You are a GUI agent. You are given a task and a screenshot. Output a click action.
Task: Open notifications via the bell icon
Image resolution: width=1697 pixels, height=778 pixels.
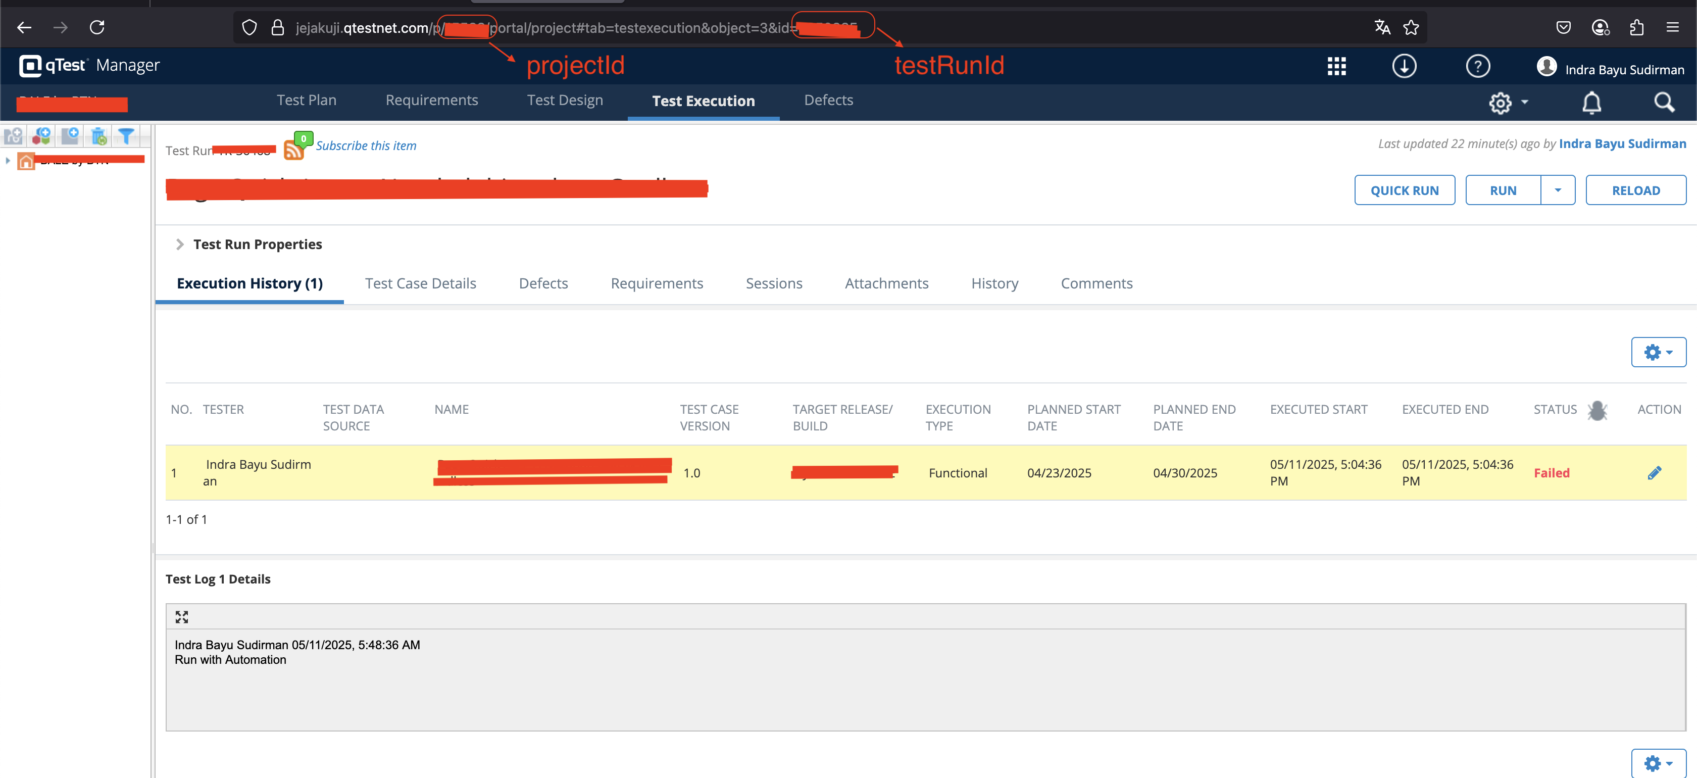tap(1591, 103)
